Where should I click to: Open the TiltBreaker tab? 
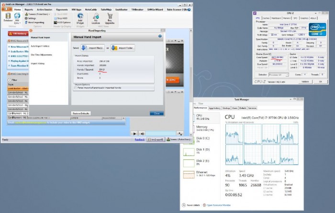click(x=137, y=10)
